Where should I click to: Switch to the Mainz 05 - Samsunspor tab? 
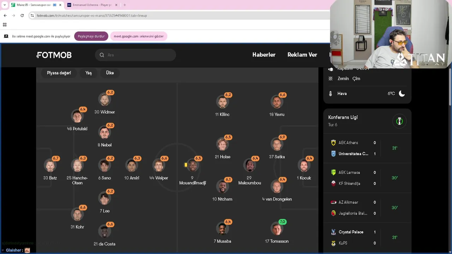[x=34, y=5]
